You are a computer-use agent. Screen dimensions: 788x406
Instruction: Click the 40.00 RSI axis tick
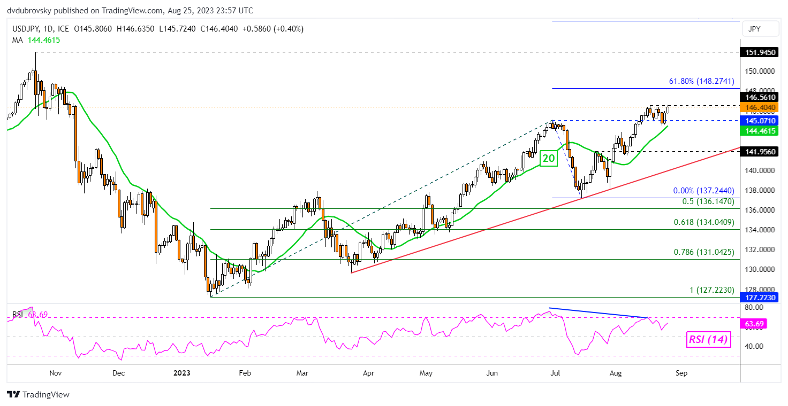(x=753, y=346)
